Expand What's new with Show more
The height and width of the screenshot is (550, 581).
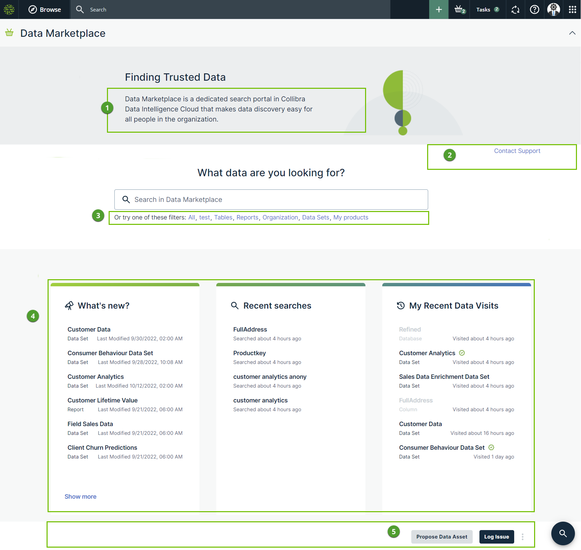tap(80, 497)
